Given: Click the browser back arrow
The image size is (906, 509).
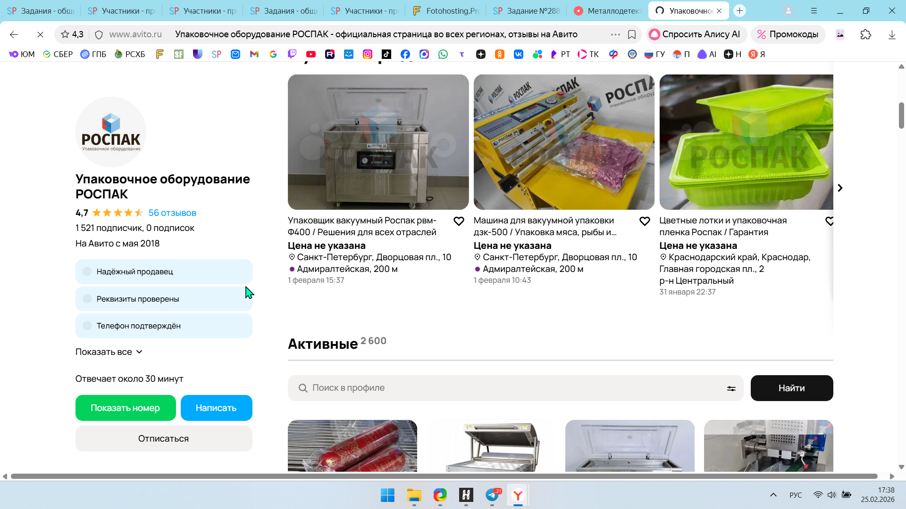Looking at the screenshot, I should point(14,34).
